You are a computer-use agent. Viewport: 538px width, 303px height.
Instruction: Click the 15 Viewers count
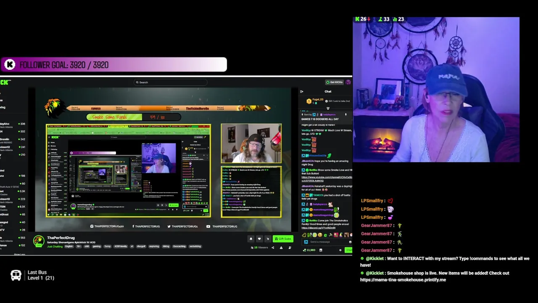click(260, 247)
